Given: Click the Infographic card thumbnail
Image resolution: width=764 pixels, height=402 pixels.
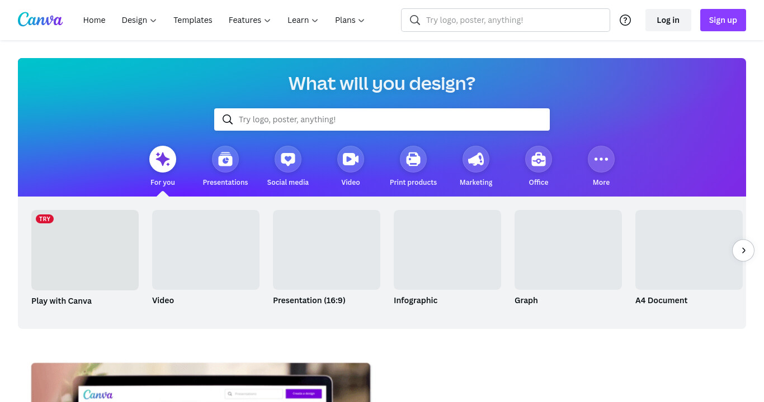Looking at the screenshot, I should point(447,250).
